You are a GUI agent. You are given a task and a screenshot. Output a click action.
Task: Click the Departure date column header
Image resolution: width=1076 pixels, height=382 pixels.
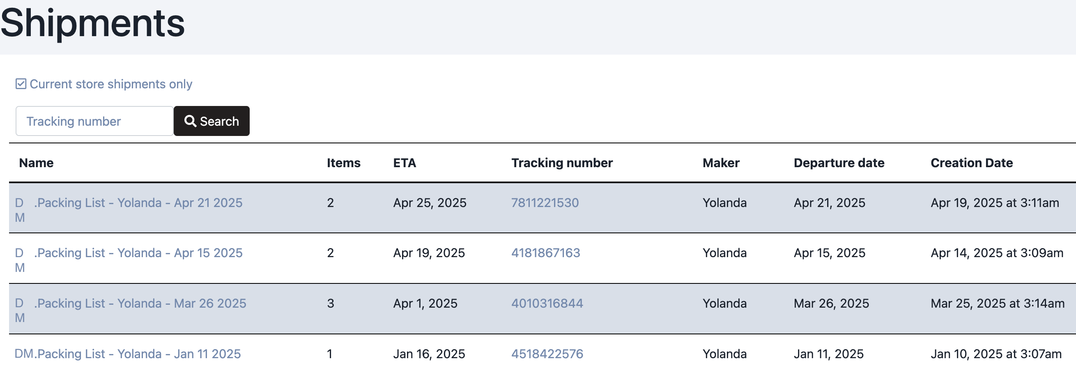point(839,163)
